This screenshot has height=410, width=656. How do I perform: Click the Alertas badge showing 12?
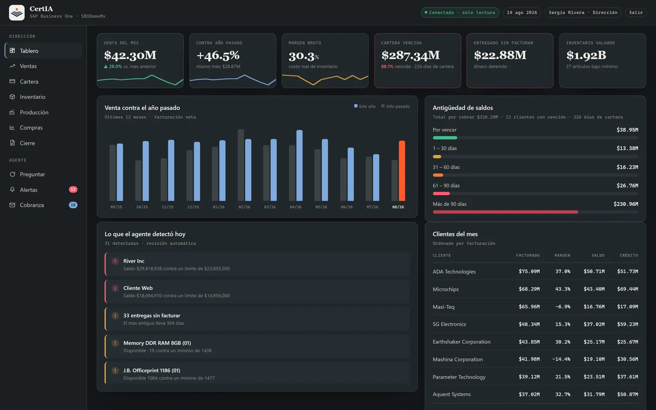pos(73,189)
